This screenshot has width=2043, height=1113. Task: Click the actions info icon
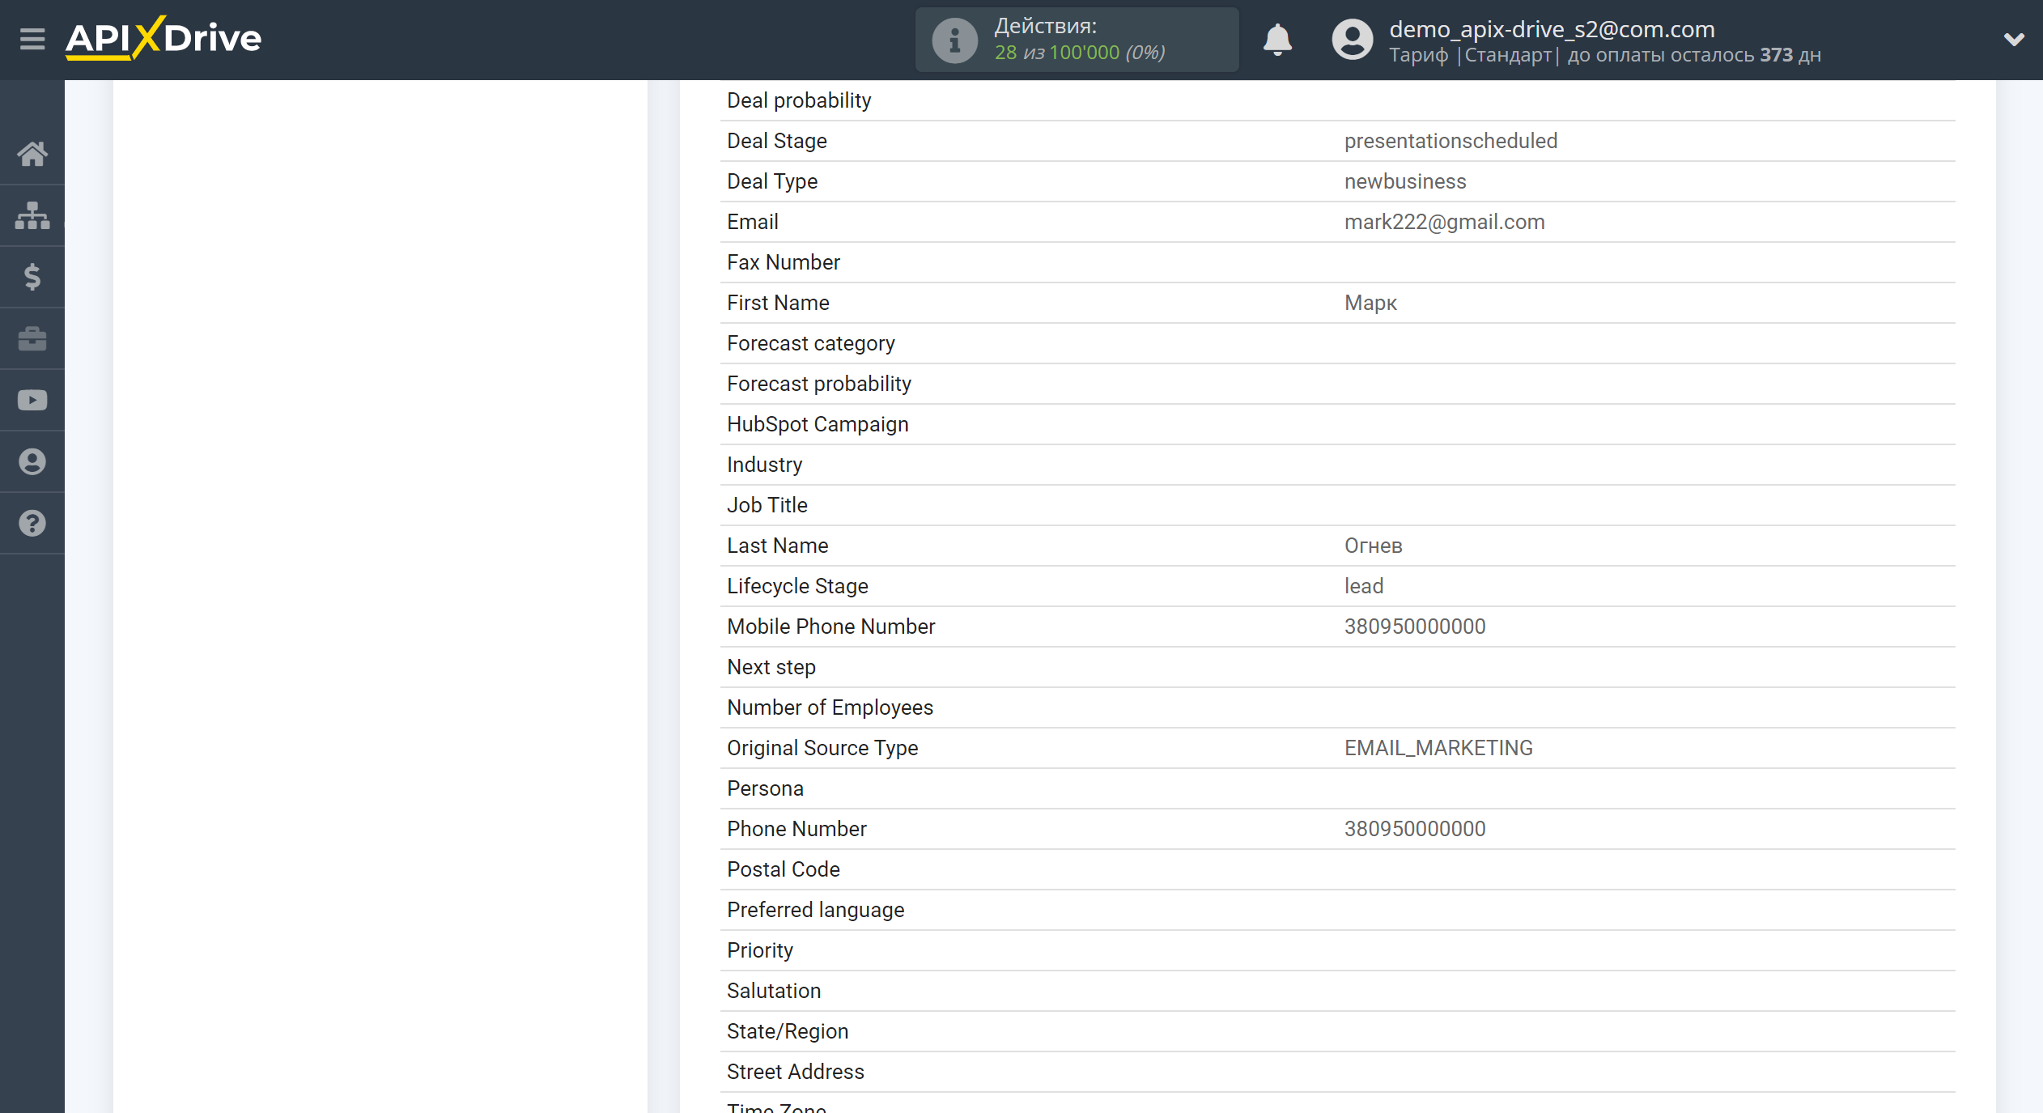[x=954, y=40]
